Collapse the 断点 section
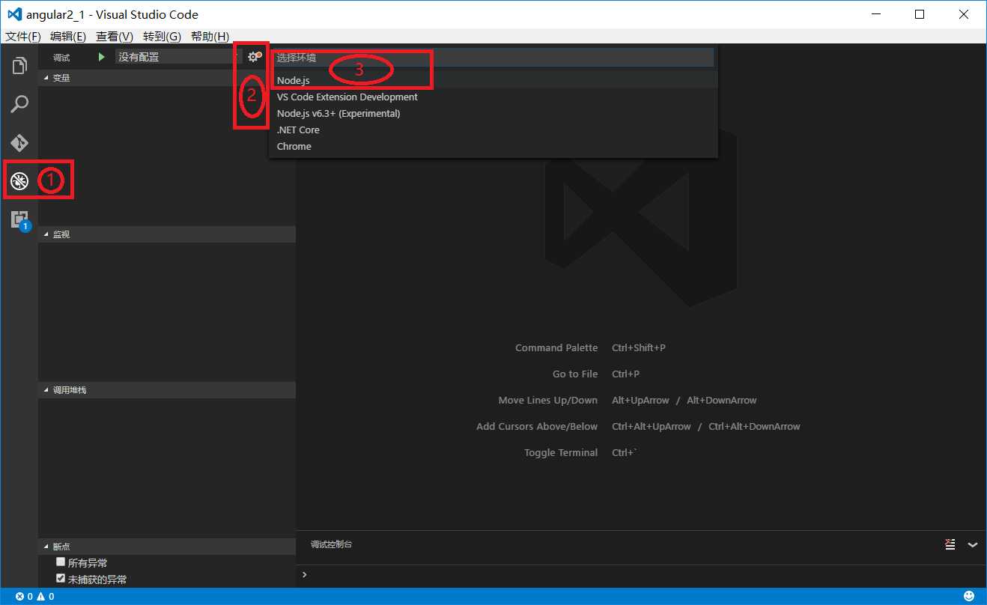 167,547
